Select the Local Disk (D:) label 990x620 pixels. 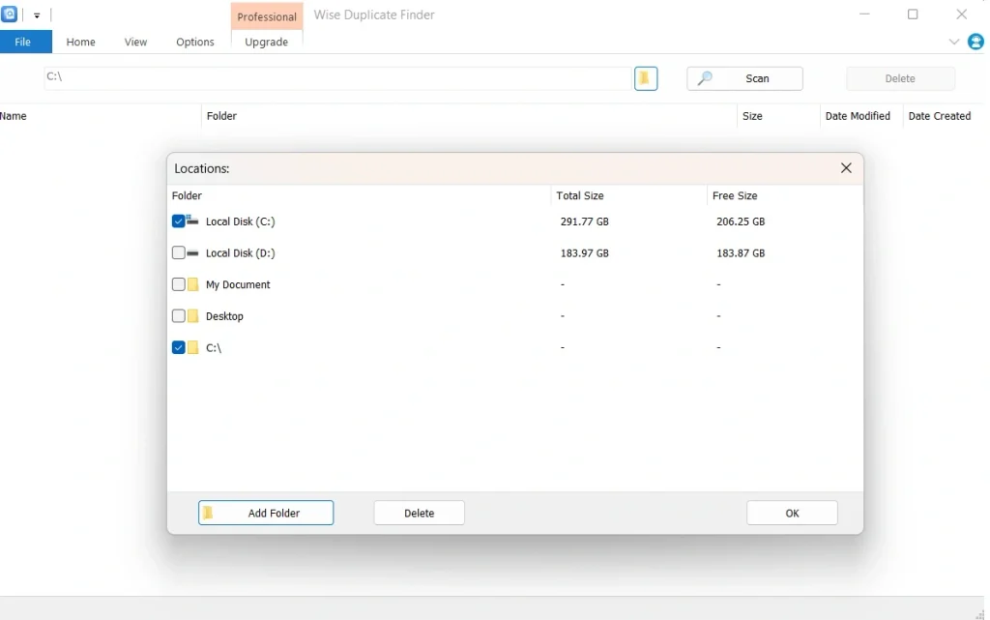(240, 253)
